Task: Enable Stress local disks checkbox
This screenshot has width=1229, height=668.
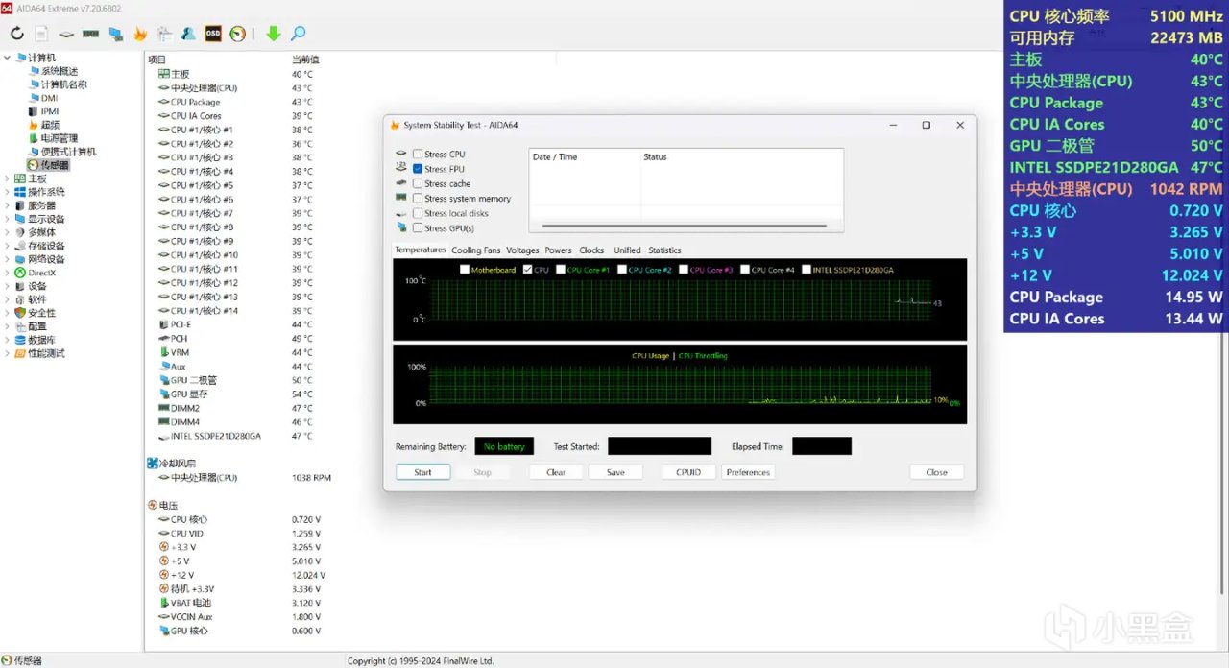Action: (418, 213)
